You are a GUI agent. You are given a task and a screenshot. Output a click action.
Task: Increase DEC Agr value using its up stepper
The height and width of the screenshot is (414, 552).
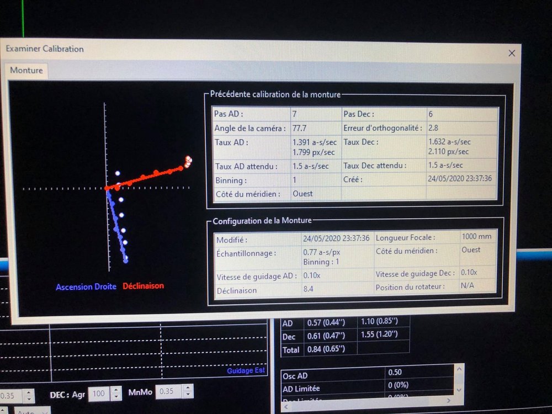(116, 389)
